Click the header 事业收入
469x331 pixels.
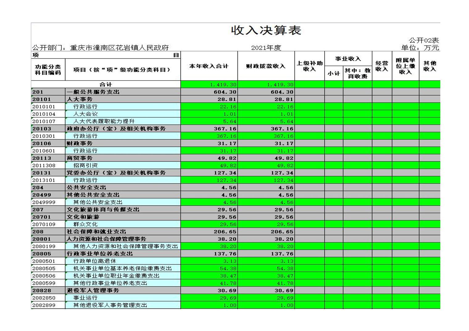coord(348,59)
